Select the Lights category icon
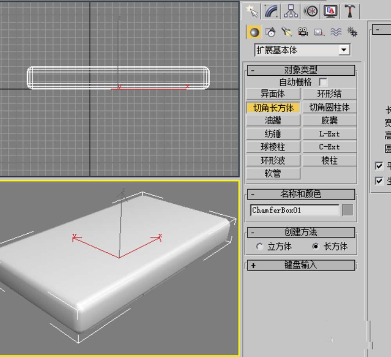This screenshot has height=357, width=391. tap(287, 32)
